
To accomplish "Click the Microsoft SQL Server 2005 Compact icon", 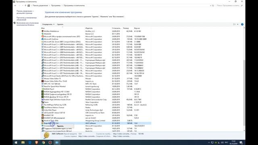I will 42,41.
